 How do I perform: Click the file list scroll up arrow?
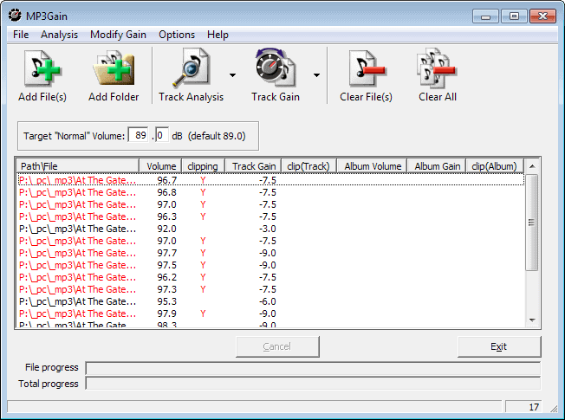pos(532,166)
